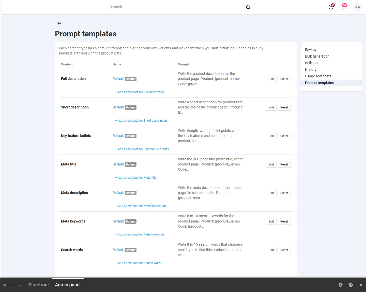Click the 'Meta keywords' row label
This screenshot has width=366, height=292.
coord(73,221)
